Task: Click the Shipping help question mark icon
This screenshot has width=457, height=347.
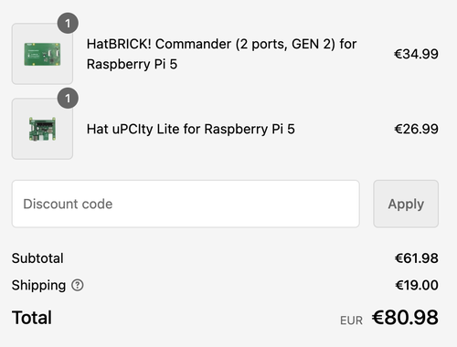Action: (78, 285)
